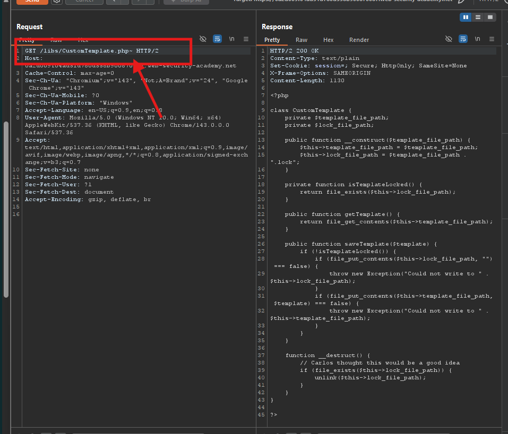
Task: Click private $template_file_path; line
Action: click(337, 118)
